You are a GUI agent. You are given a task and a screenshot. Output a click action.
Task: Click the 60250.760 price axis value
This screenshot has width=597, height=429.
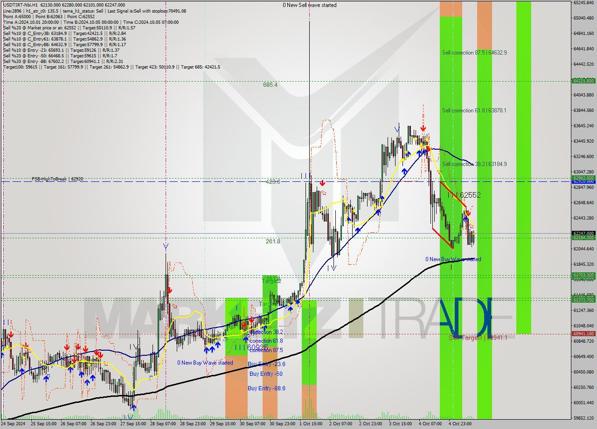click(x=583, y=387)
